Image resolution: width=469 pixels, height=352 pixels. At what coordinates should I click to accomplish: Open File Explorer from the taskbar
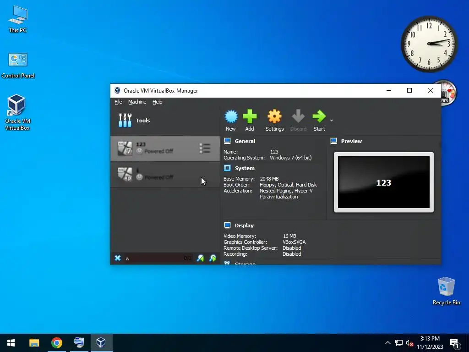coord(34,343)
